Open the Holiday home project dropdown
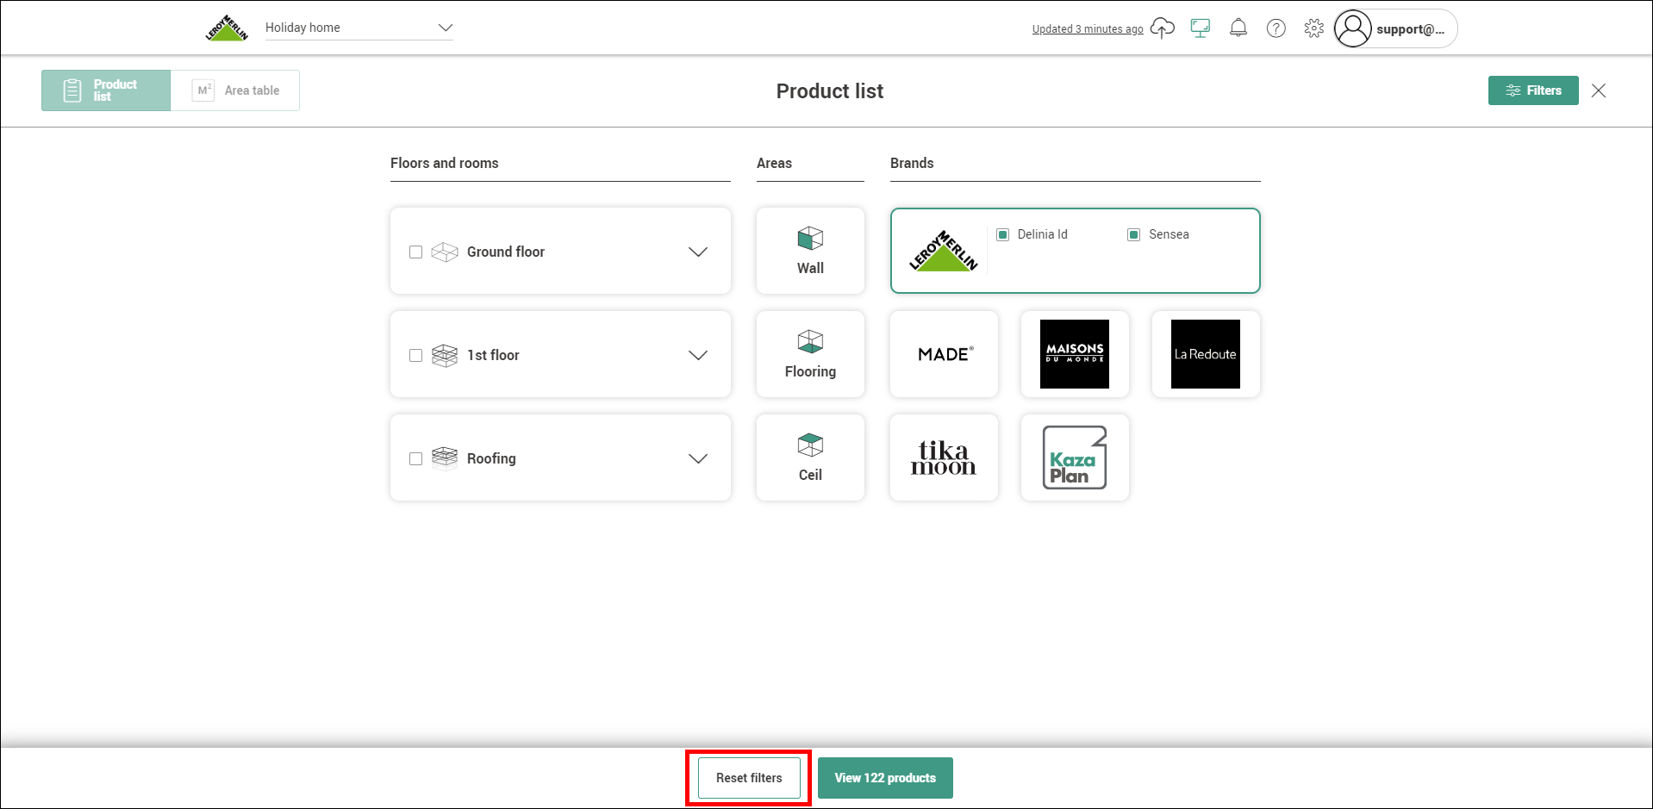 coord(359,28)
